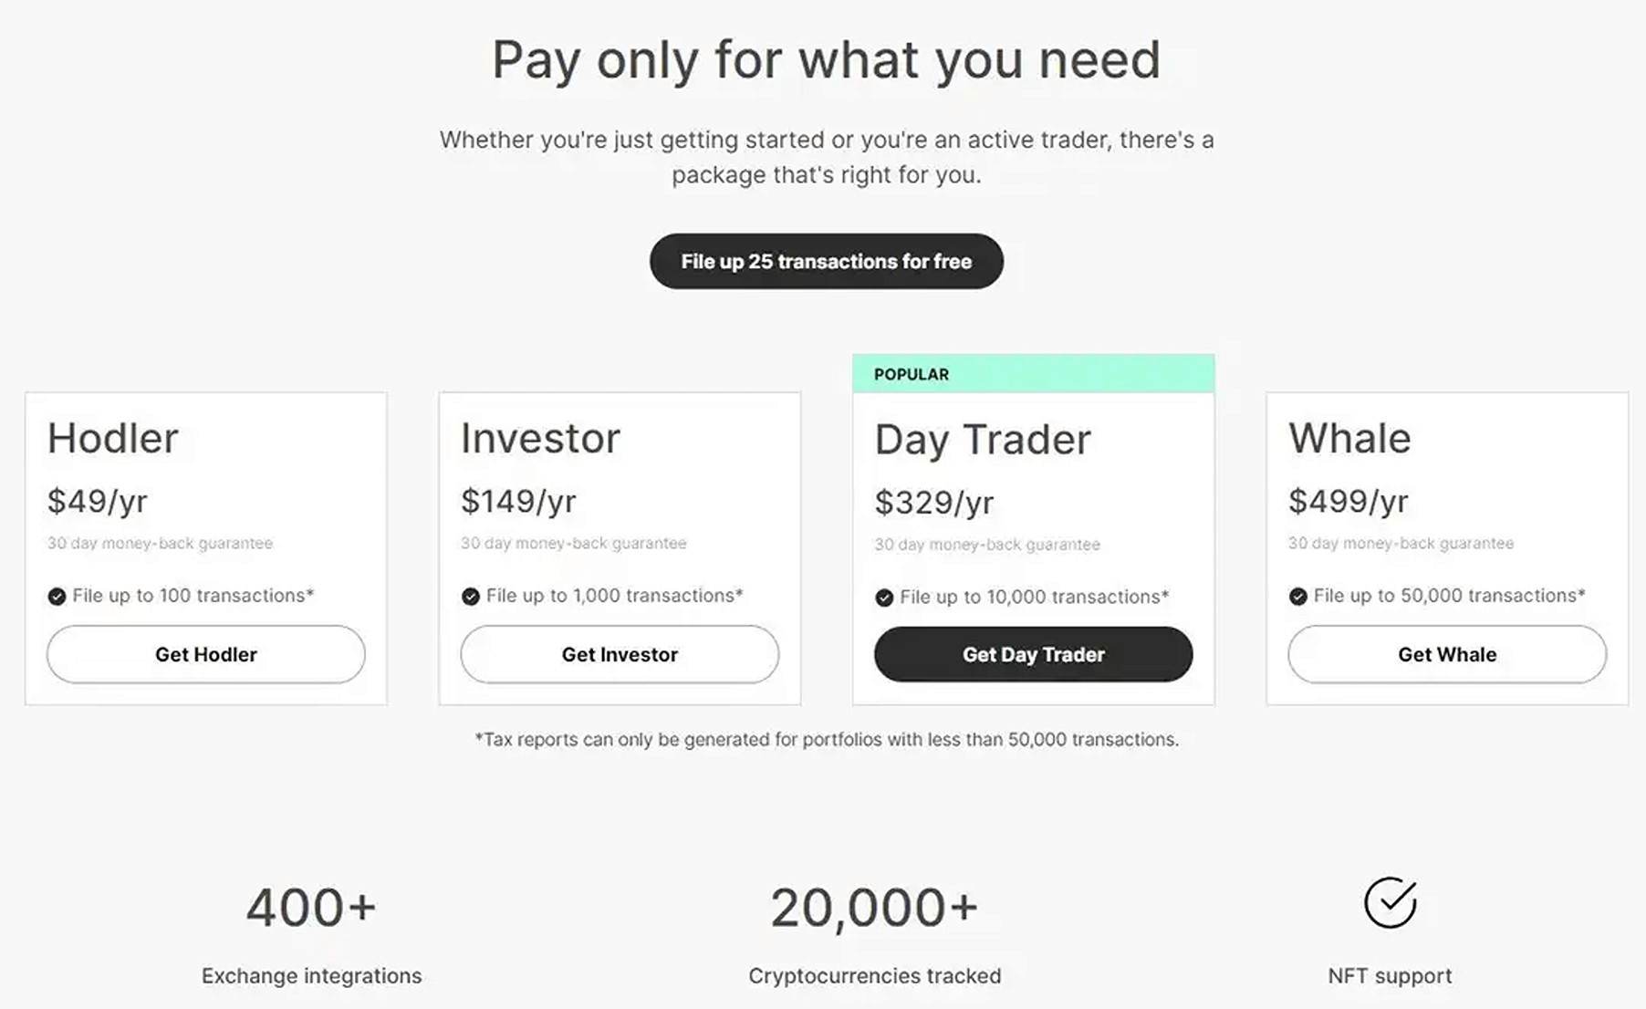This screenshot has height=1009, width=1646.
Task: Click the checkmark beside Whale's 50,000 transactions
Action: (x=1297, y=596)
